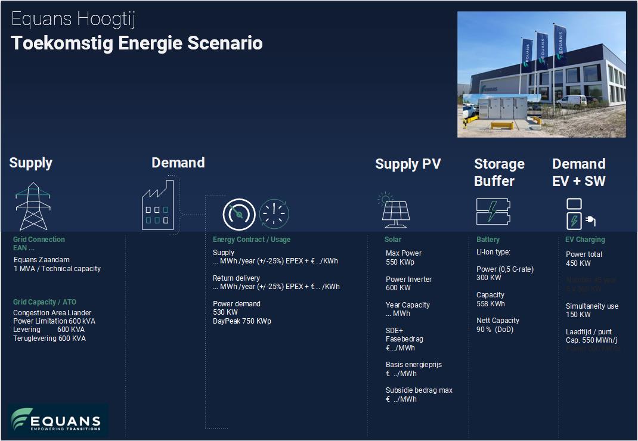Viewport: 638px width, 441px height.
Task: Open the Equans building photo
Action: (x=541, y=74)
